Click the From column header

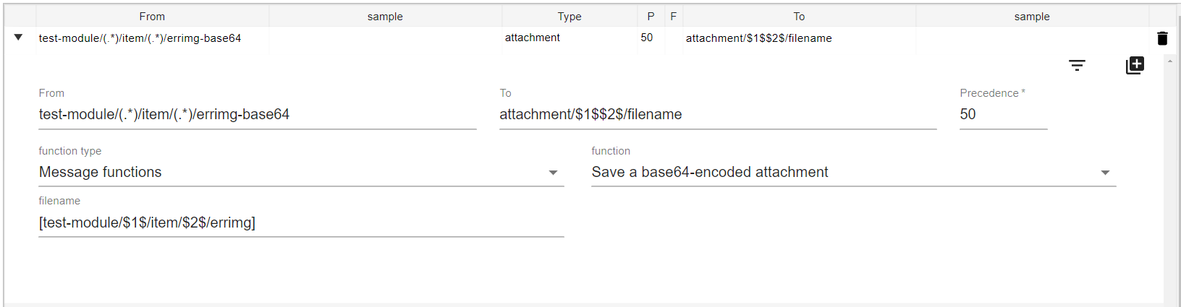click(152, 16)
